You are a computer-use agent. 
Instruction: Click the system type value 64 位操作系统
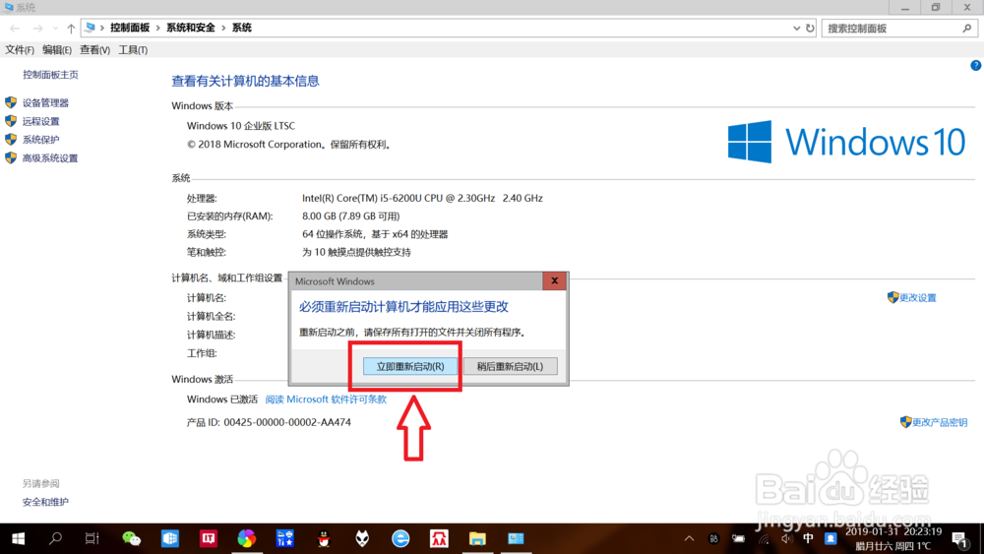pyautogui.click(x=375, y=234)
